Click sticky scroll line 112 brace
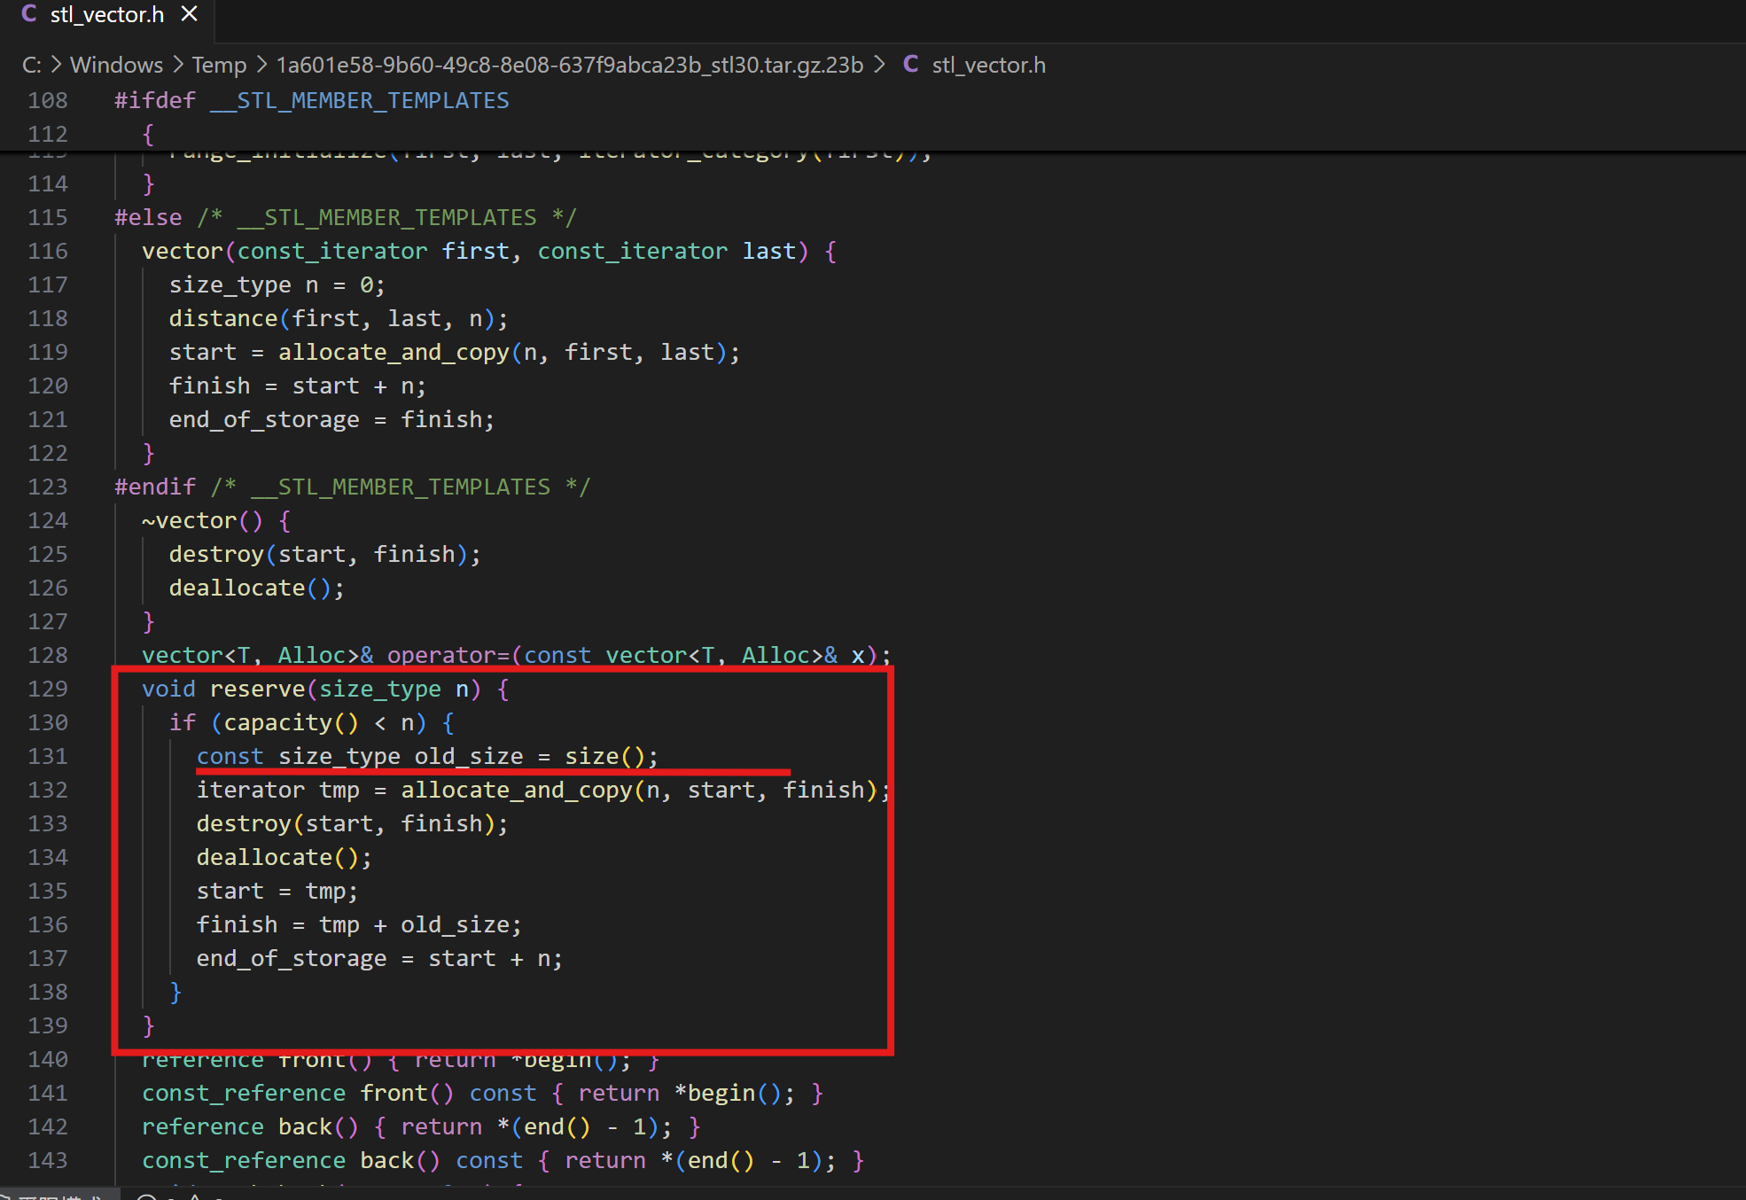Screen dimensions: 1746x1200 click(x=148, y=134)
